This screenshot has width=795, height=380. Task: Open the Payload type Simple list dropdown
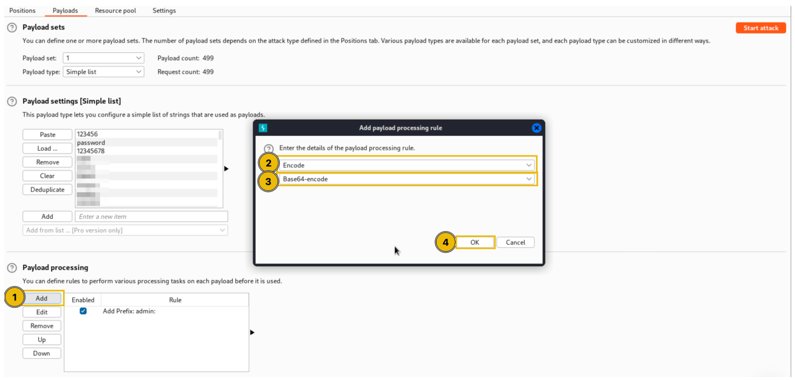point(103,72)
